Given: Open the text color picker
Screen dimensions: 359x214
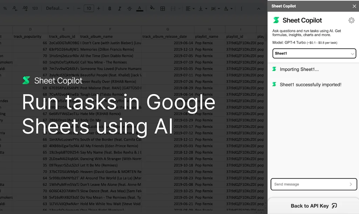Looking at the screenshot, I should (140, 8).
